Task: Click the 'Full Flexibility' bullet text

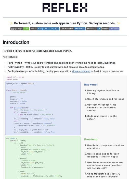Action: tap(16, 67)
